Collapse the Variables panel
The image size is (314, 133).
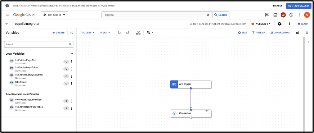(72, 33)
